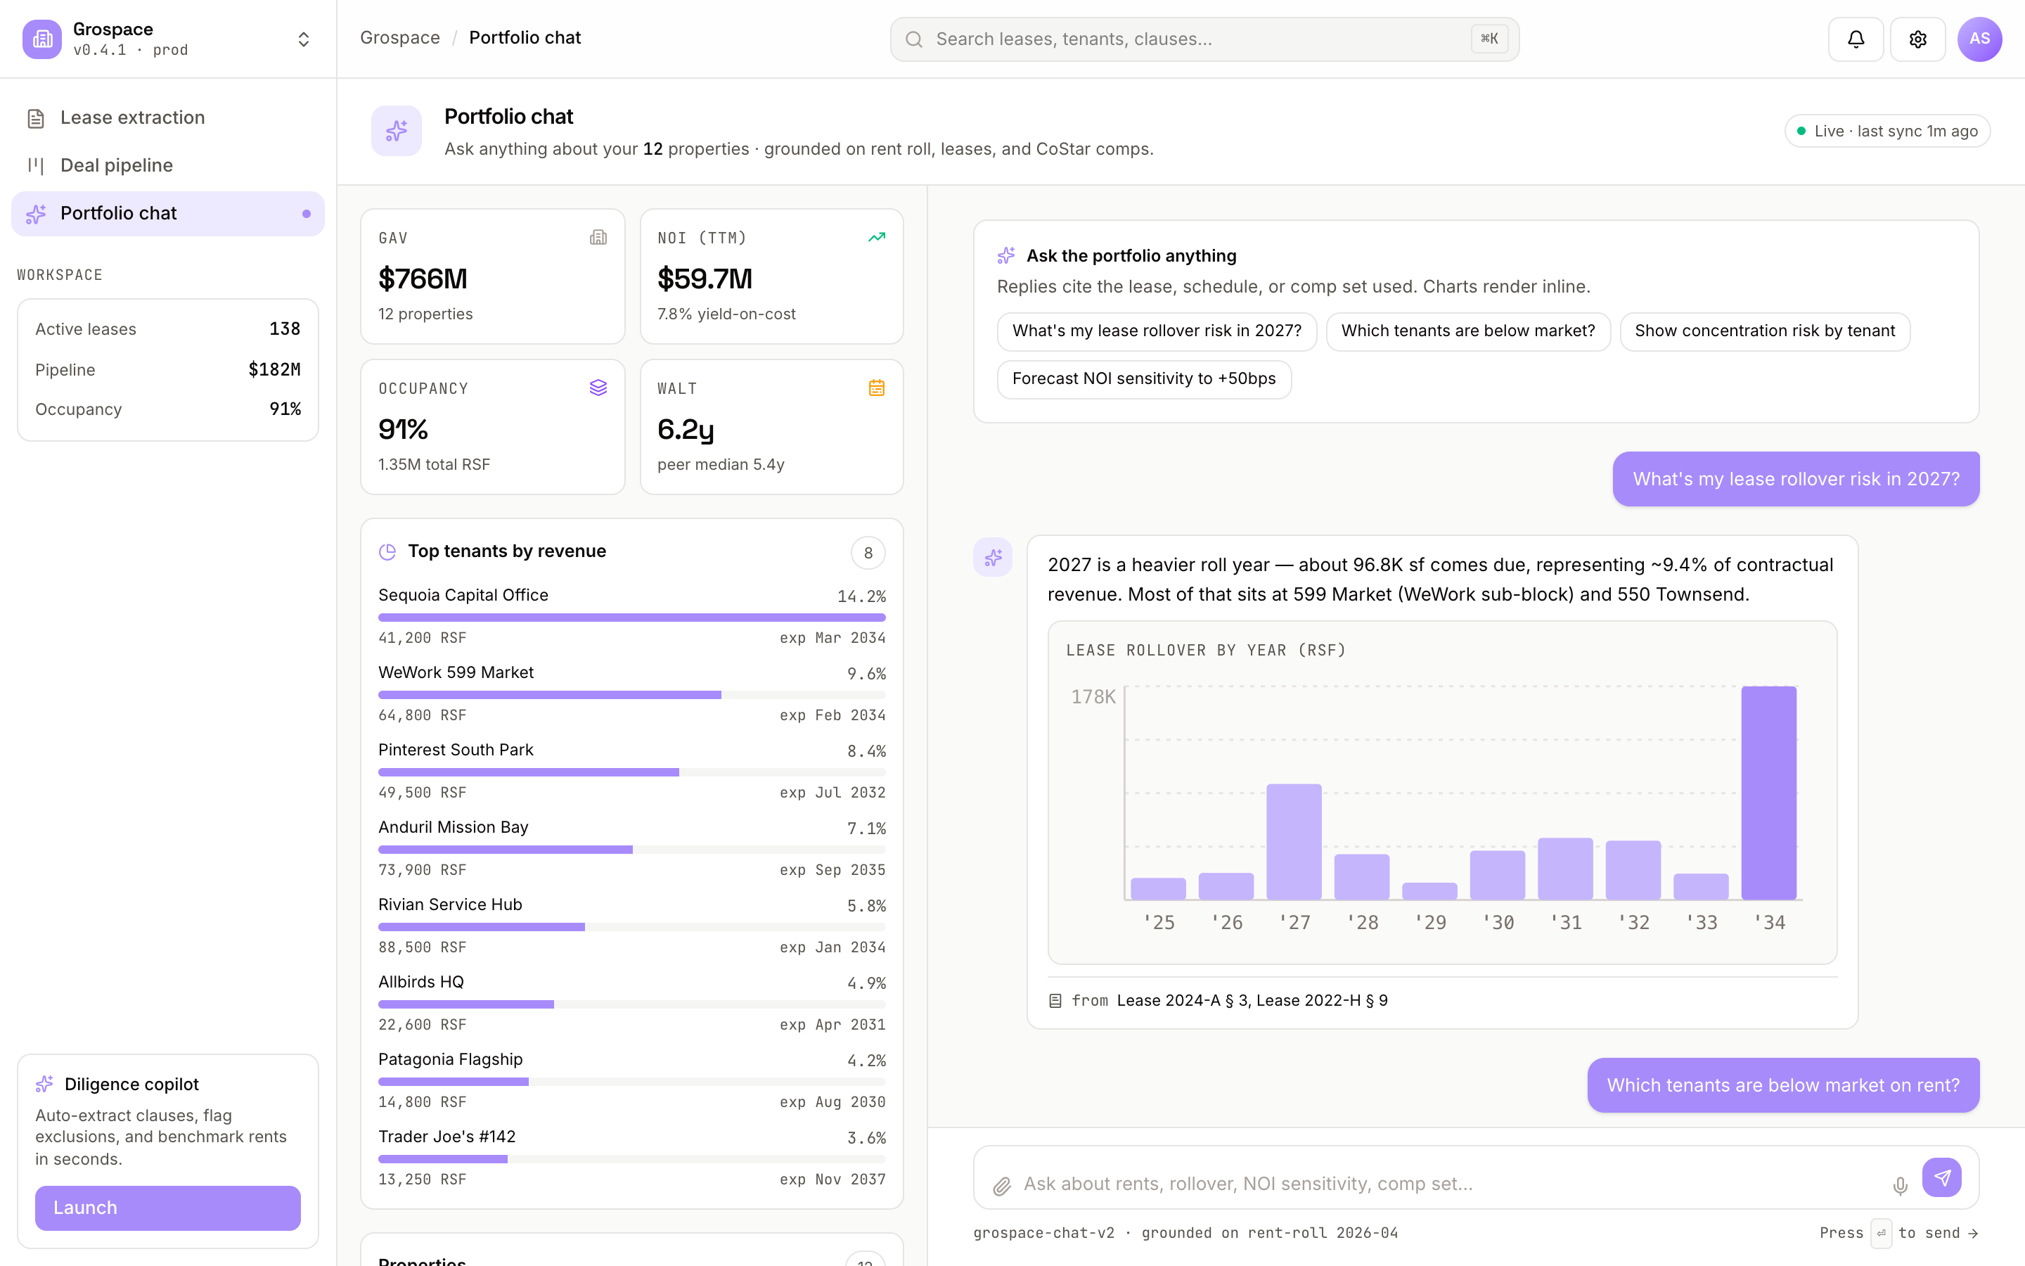Viewport: 2025px width, 1266px height.
Task: Open the workspace switcher chevron
Action: click(x=304, y=39)
